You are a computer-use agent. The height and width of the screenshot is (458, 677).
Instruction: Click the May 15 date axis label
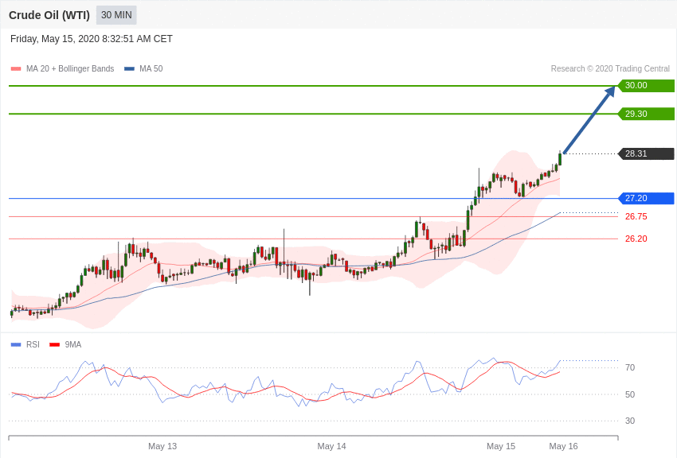(501, 446)
